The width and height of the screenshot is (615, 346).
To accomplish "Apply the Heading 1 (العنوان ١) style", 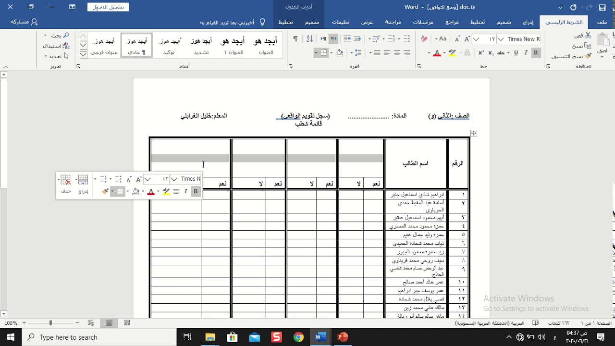I will 234,46.
